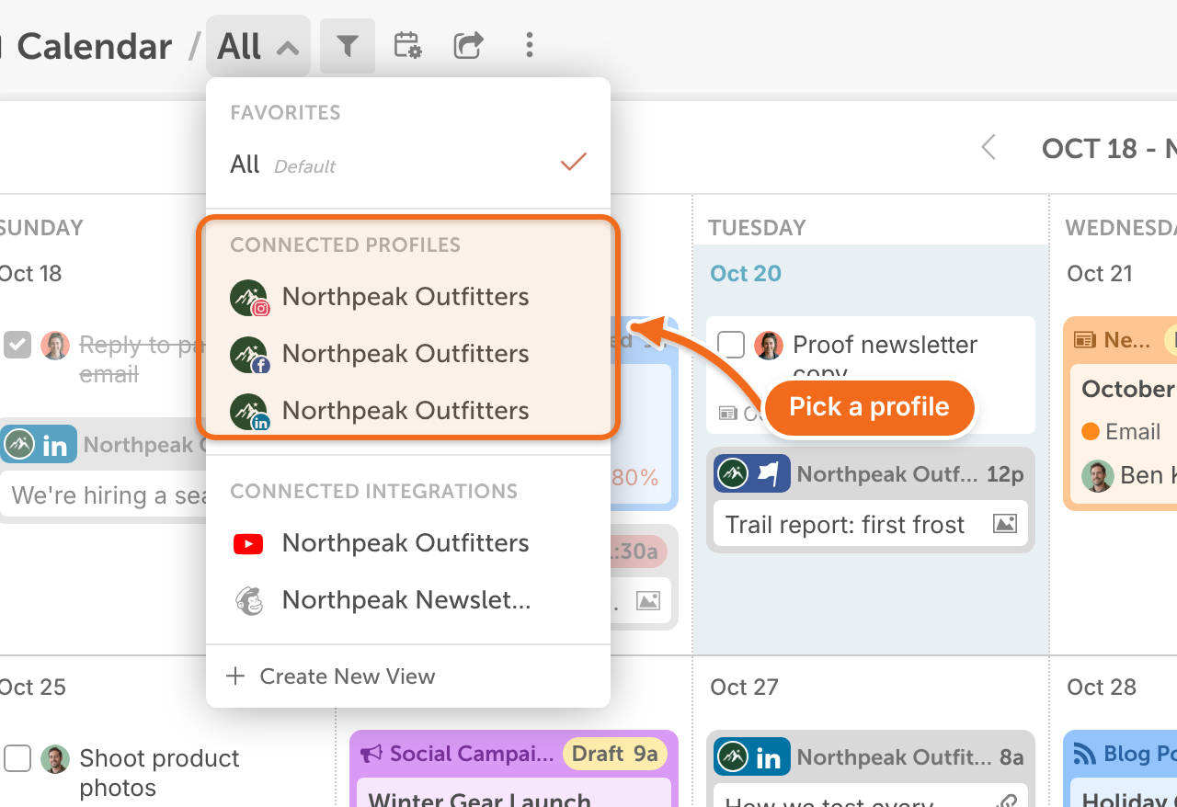Click the avatar beside Shoot product photos
1177x807 pixels.
55,759
